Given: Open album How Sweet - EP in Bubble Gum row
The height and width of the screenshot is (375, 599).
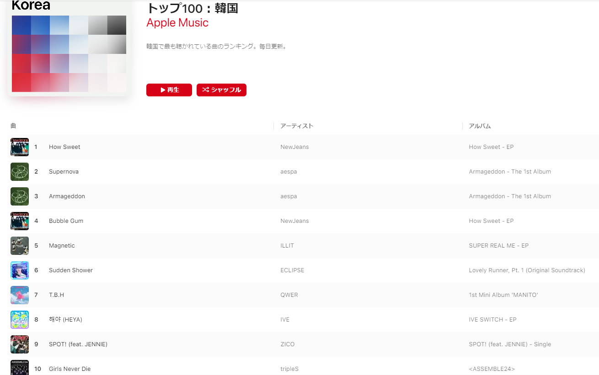Looking at the screenshot, I should 491,221.
